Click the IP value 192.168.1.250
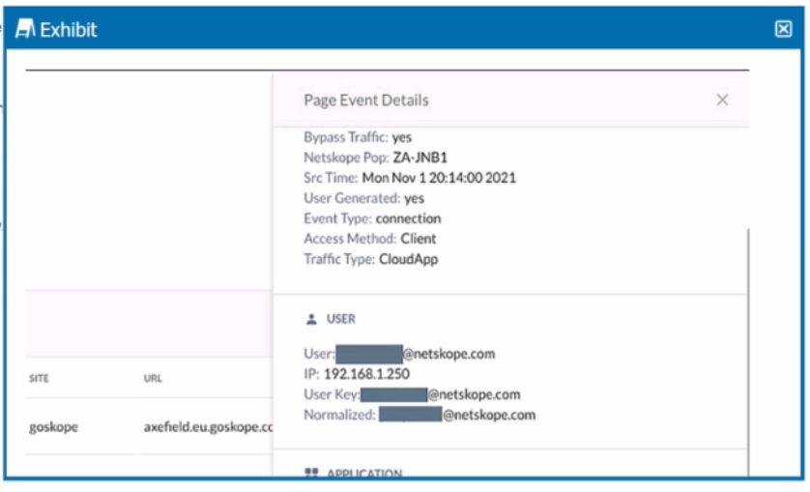Image resolution: width=810 pixels, height=492 pixels. 366,374
